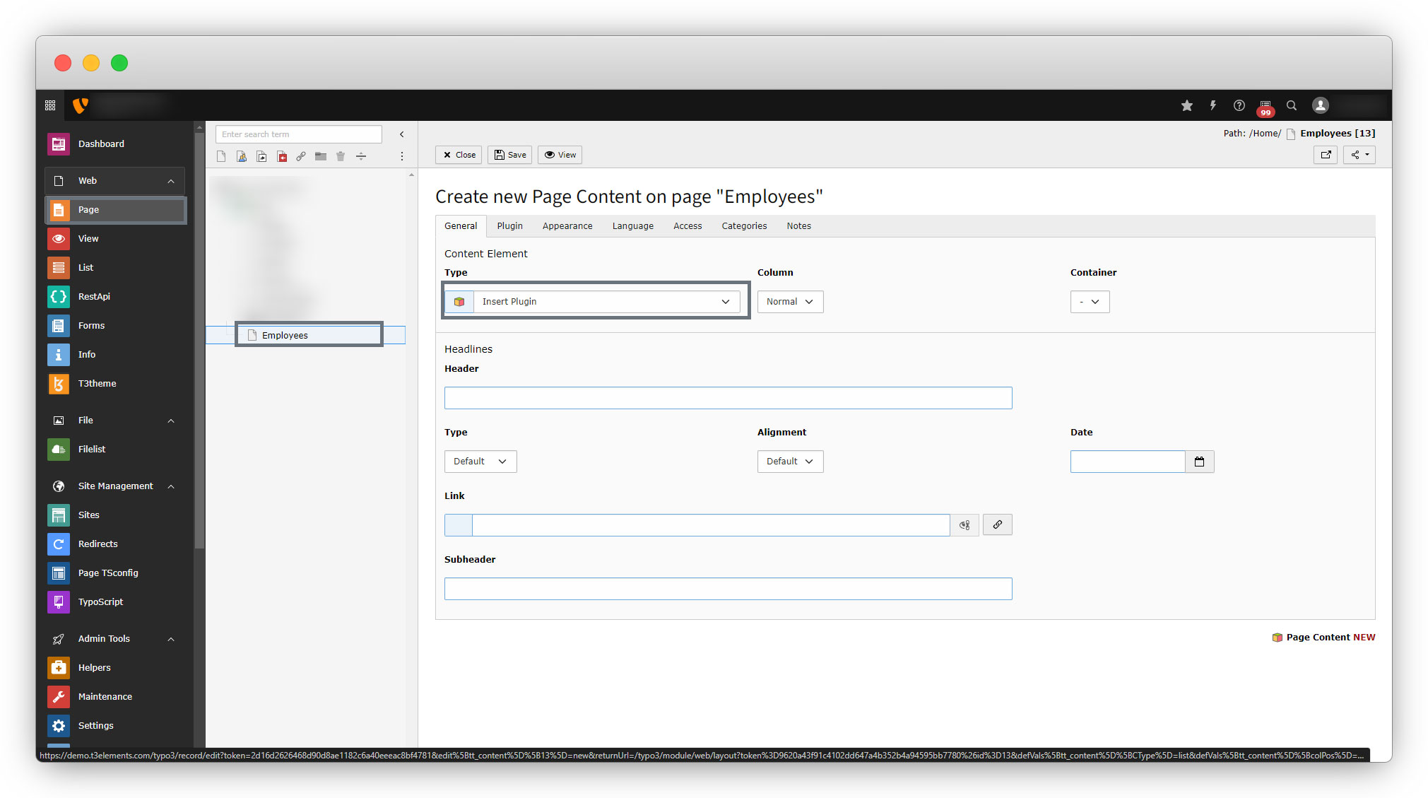The width and height of the screenshot is (1428, 798).
Task: Open the clear cache lightning bolt menu
Action: coord(1212,105)
